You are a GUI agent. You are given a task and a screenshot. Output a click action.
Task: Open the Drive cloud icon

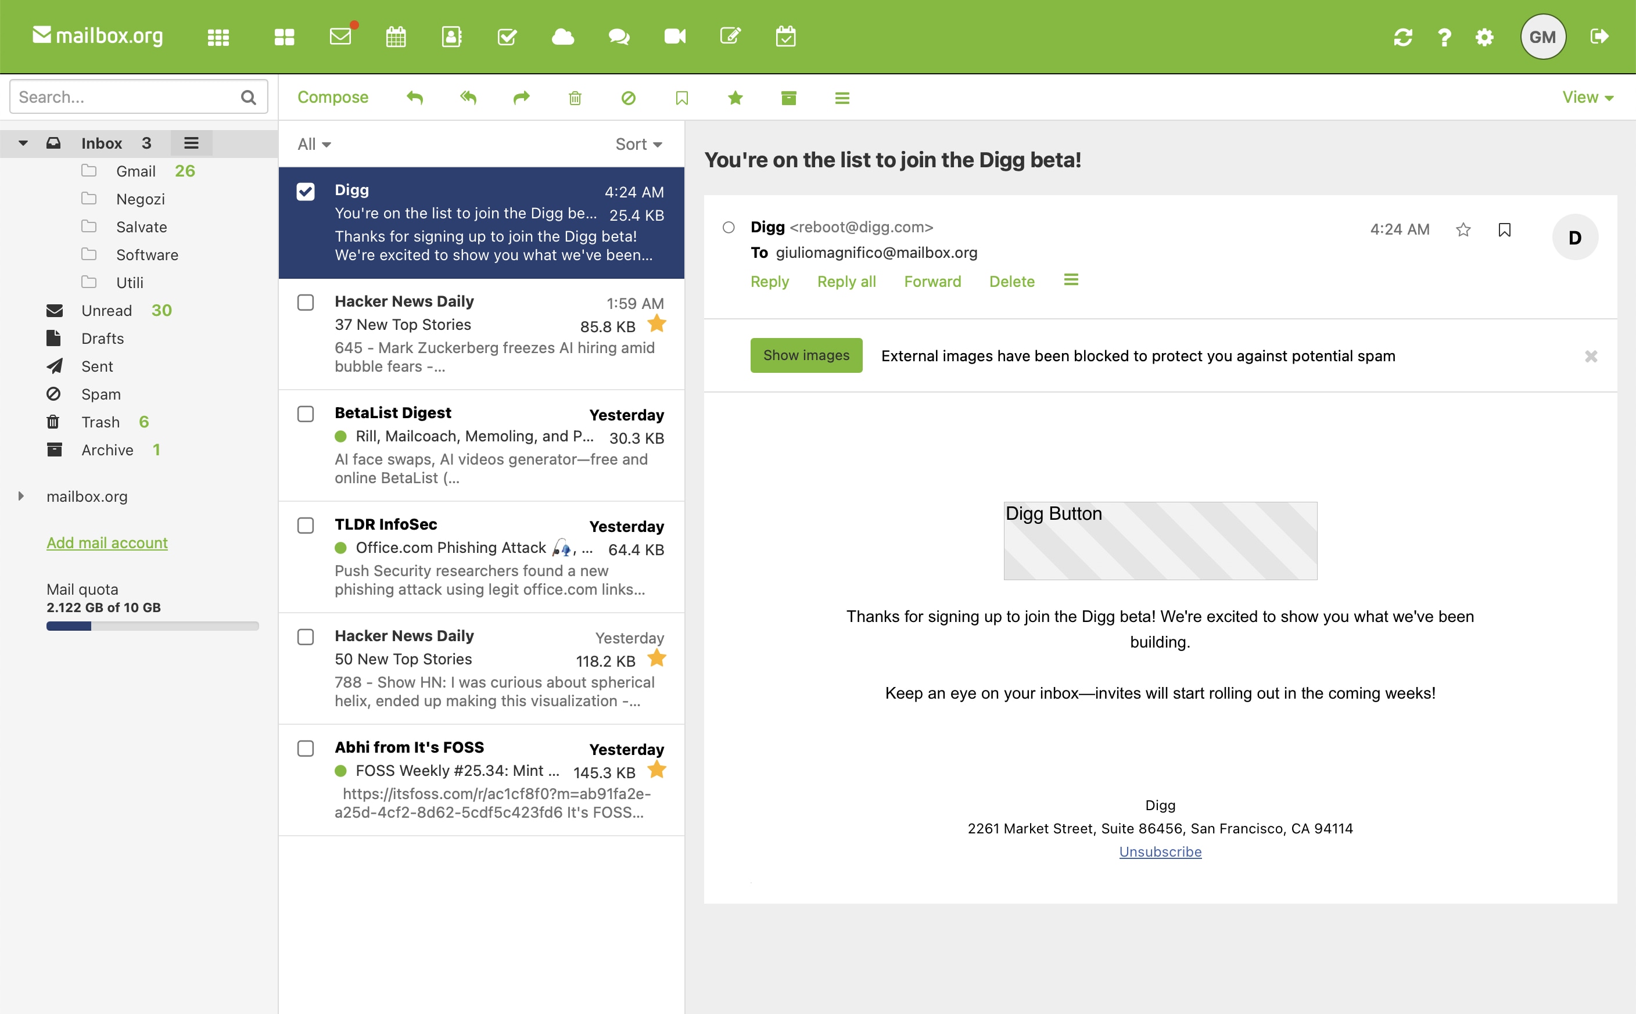click(563, 36)
